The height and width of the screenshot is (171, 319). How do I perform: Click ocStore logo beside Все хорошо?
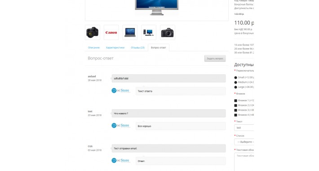pos(121,126)
